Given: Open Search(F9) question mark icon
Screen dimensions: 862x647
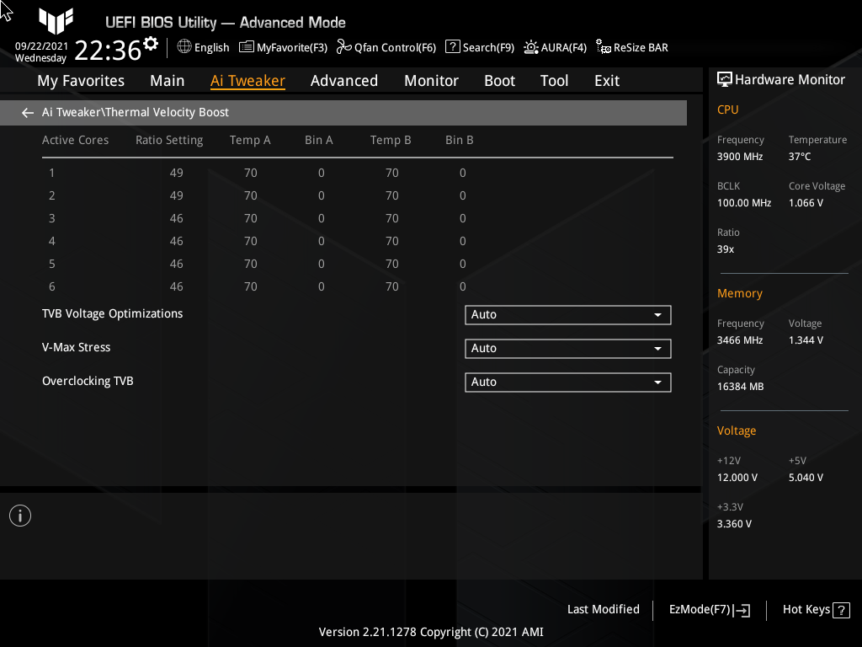Looking at the screenshot, I should pos(452,47).
